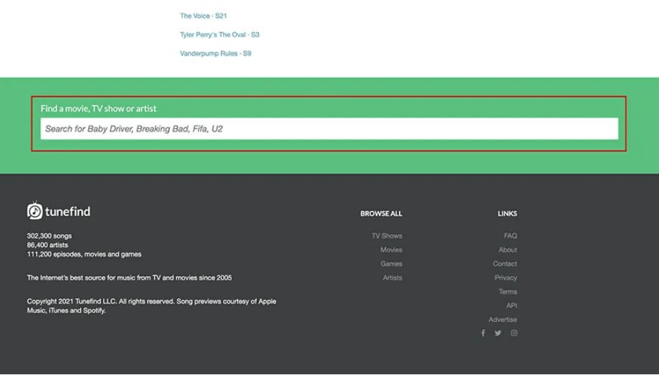Click the movie, TV show or artist search field

pos(329,129)
